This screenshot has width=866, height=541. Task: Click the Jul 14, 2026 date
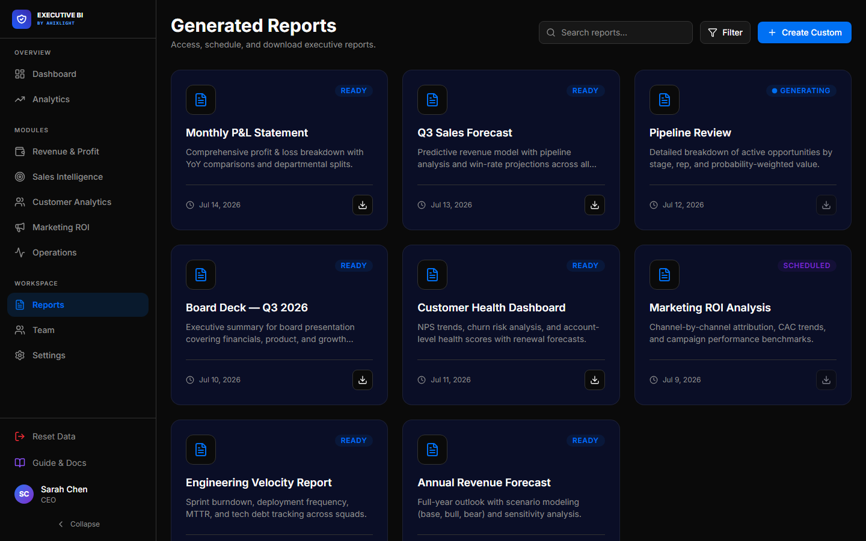(220, 205)
